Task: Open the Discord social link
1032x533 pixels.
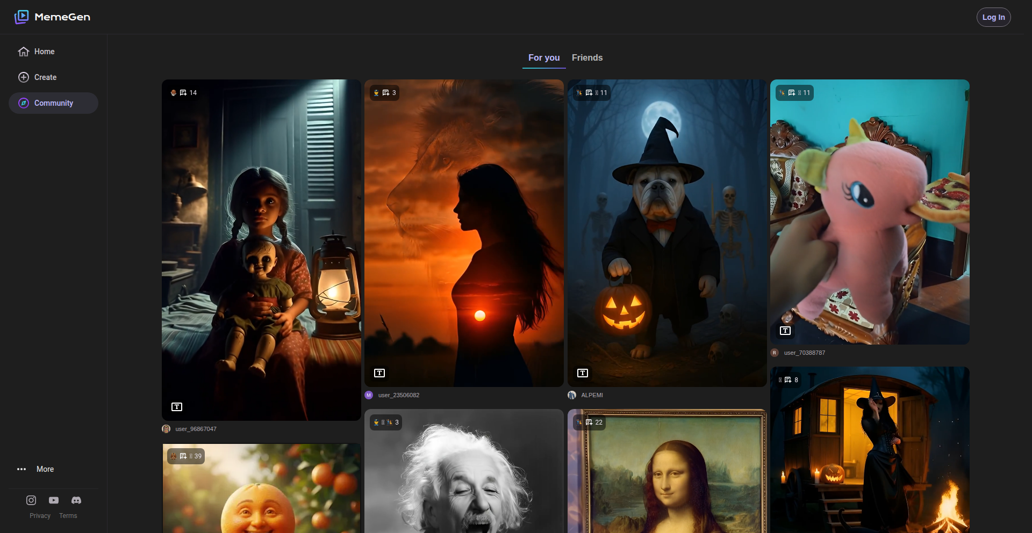Action: [76, 500]
